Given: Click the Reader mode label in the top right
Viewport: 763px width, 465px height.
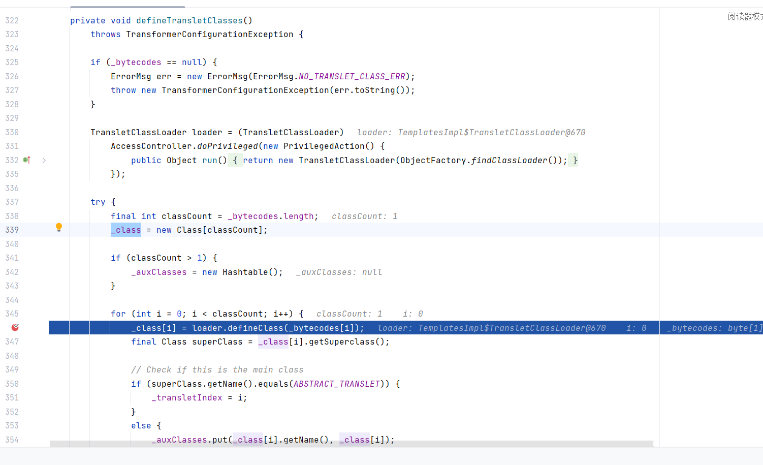Looking at the screenshot, I should coord(745,16).
